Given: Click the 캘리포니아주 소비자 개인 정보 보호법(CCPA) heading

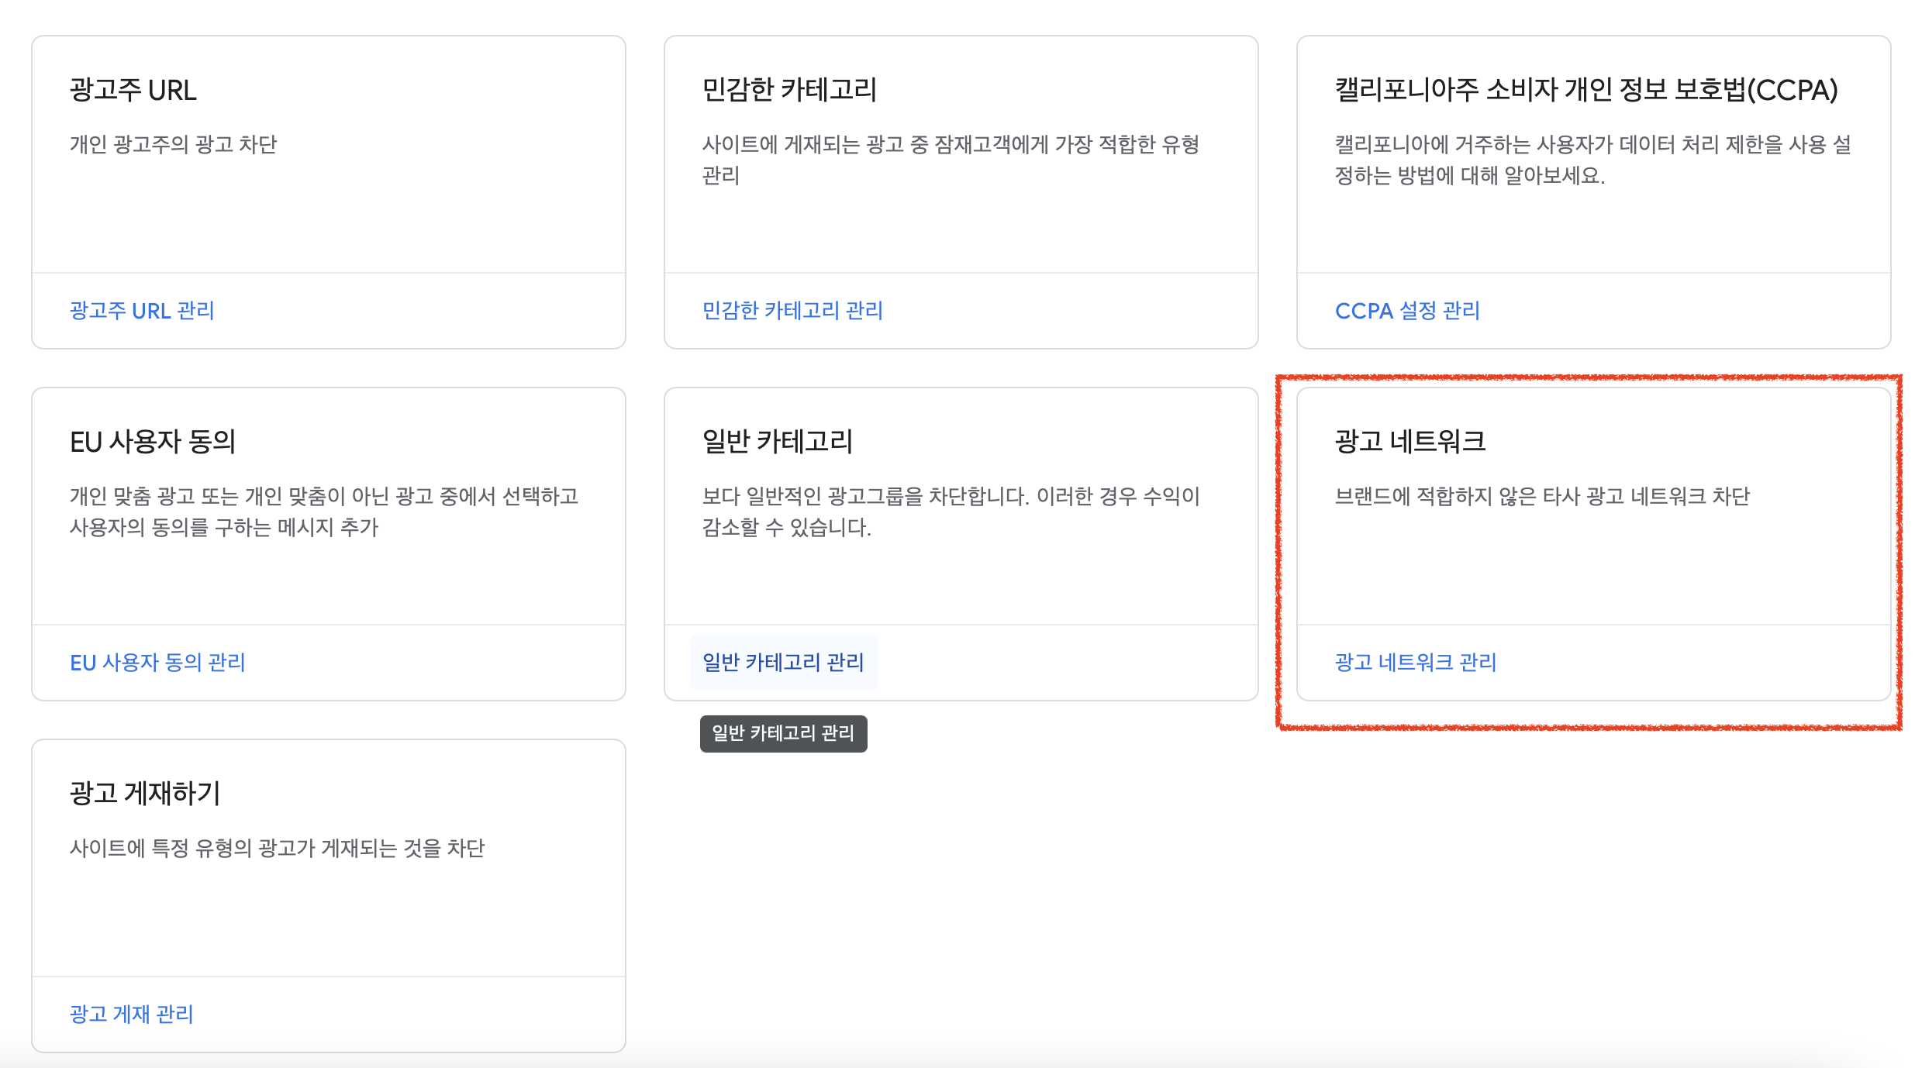Looking at the screenshot, I should tap(1586, 91).
